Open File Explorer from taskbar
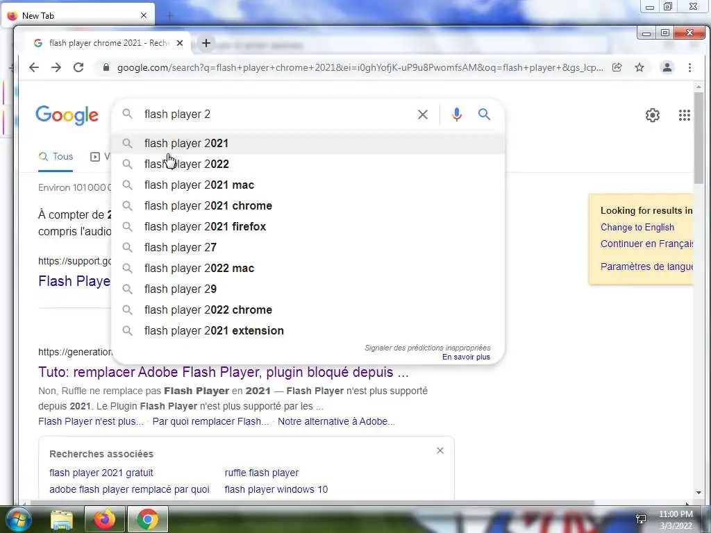Viewport: 711px width, 533px height. pyautogui.click(x=62, y=519)
